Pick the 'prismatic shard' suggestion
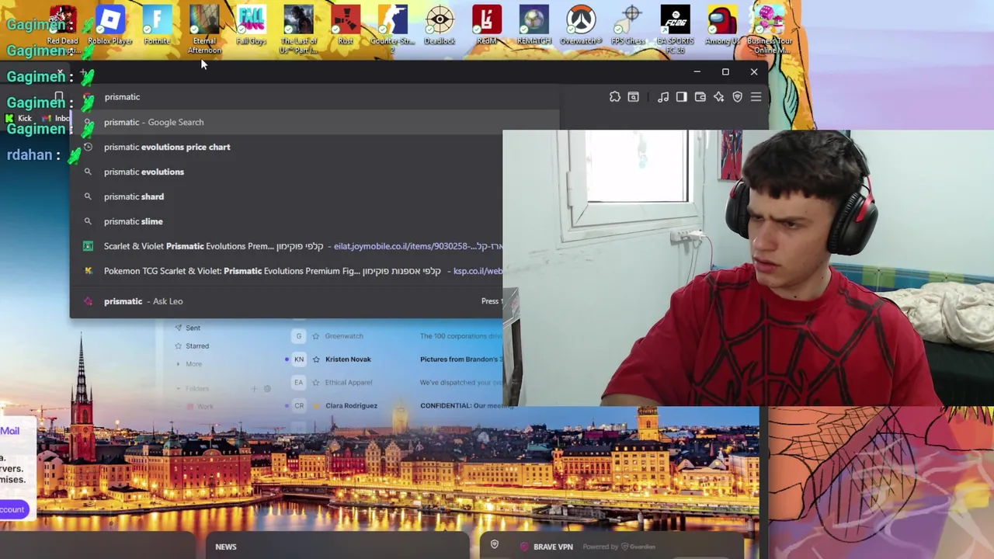Image resolution: width=994 pixels, height=559 pixels. pos(287,196)
